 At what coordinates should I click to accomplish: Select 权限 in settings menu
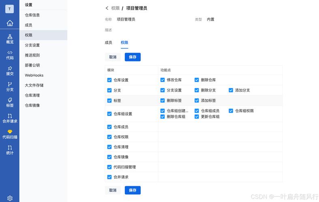(x=43, y=35)
